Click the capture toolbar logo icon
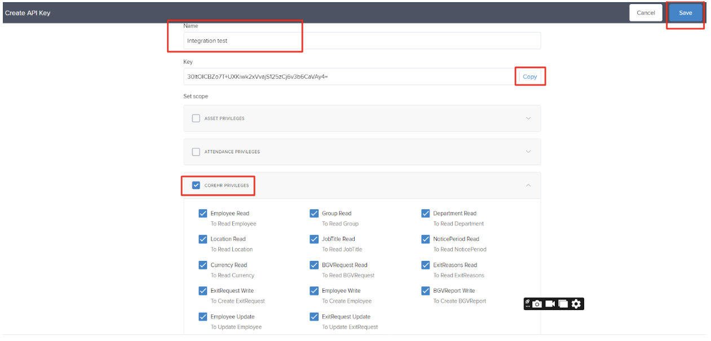 528,303
